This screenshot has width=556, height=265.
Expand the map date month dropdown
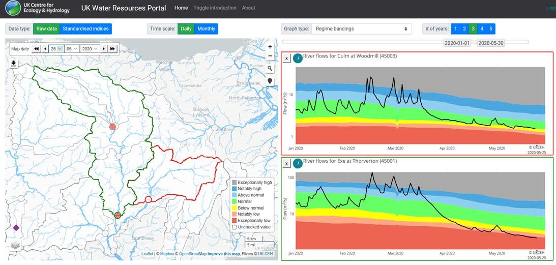[x=72, y=49]
